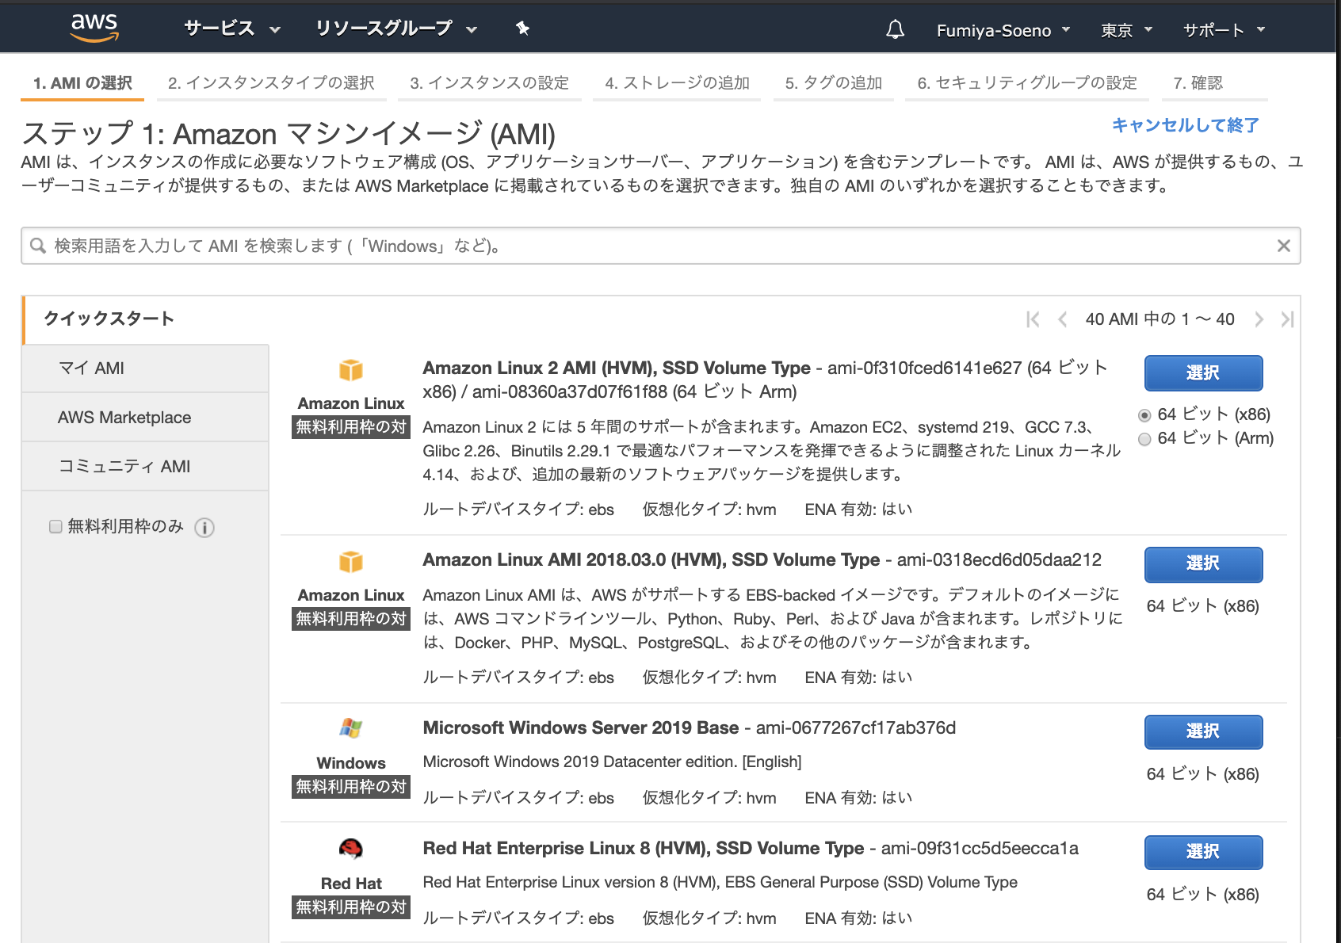Image resolution: width=1341 pixels, height=943 pixels.
Task: Go to the next page of AMI results
Action: pyautogui.click(x=1259, y=319)
